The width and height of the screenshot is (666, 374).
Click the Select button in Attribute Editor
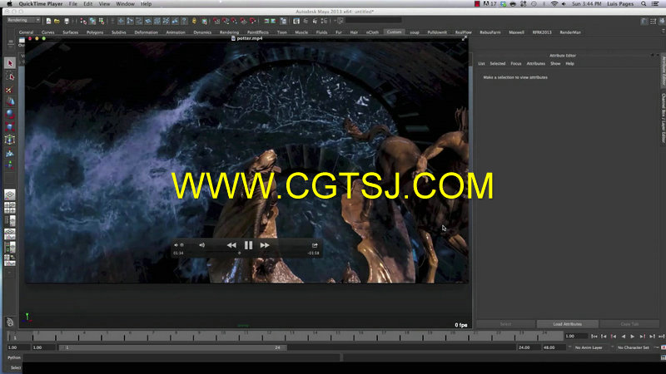505,324
